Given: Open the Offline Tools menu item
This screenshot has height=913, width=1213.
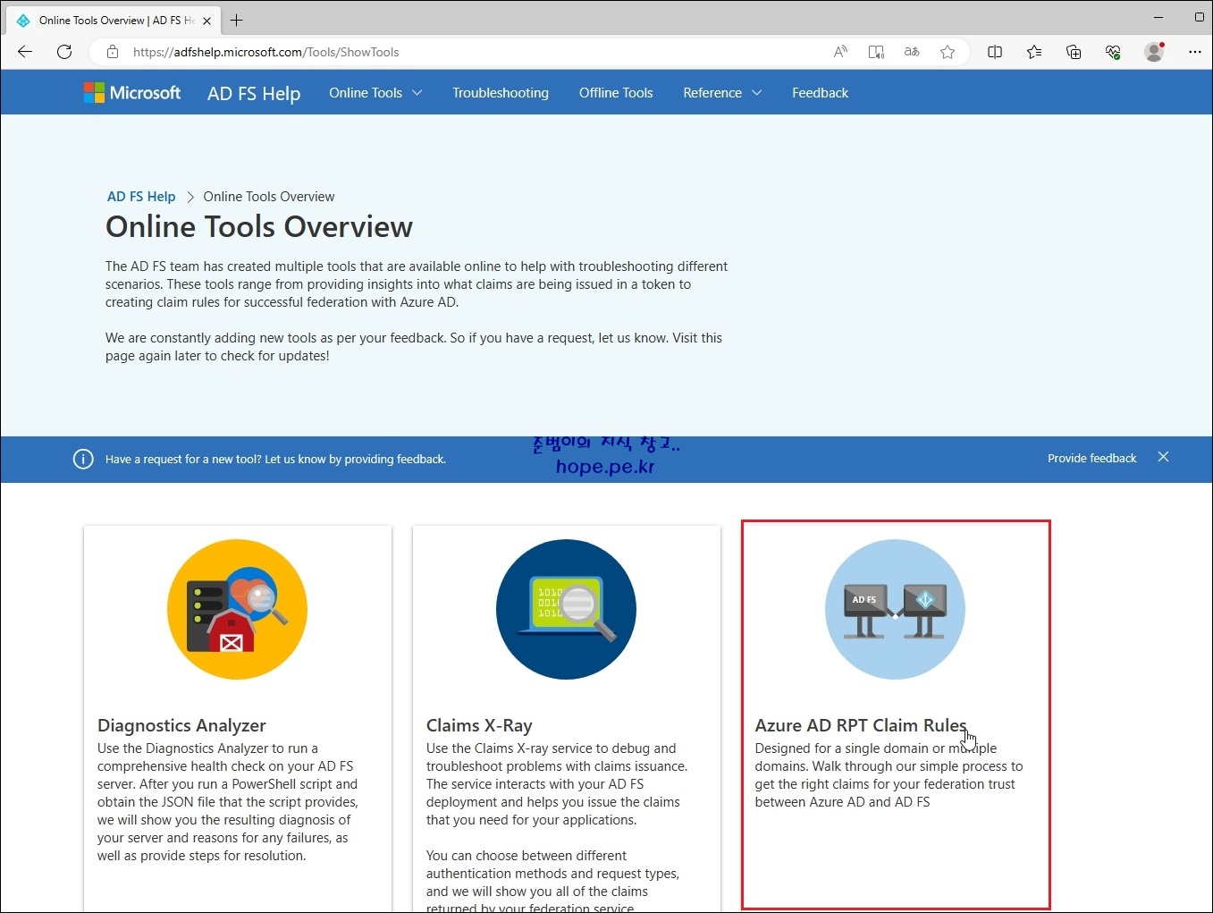Looking at the screenshot, I should [x=616, y=93].
